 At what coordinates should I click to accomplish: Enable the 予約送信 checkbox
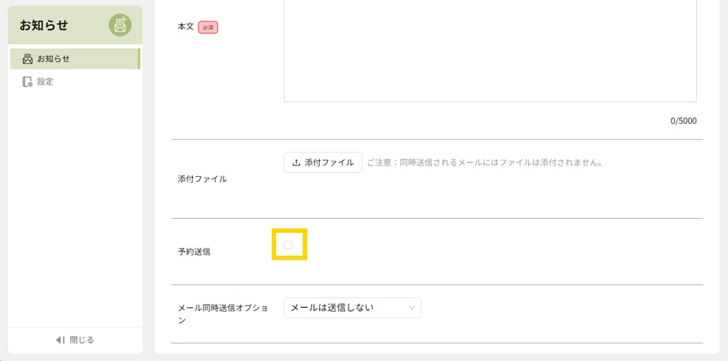click(289, 245)
